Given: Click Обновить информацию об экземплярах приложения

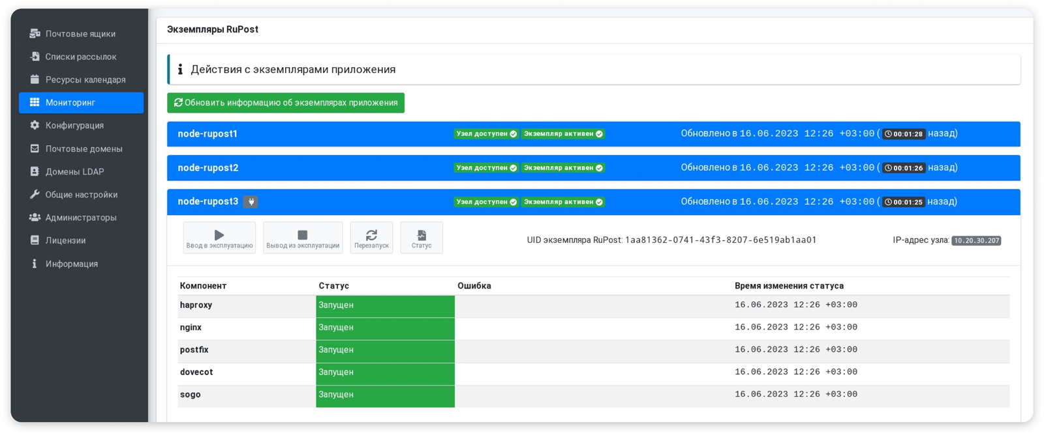Looking at the screenshot, I should coord(286,103).
